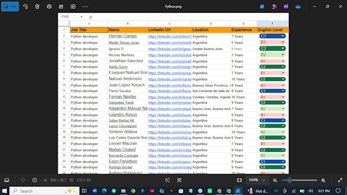Open volume control in system tray
Screen dimensions: 347x195
pos(311,191)
